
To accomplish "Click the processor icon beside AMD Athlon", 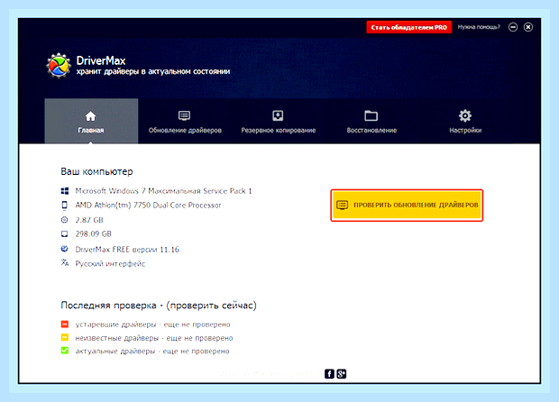I will click(65, 206).
